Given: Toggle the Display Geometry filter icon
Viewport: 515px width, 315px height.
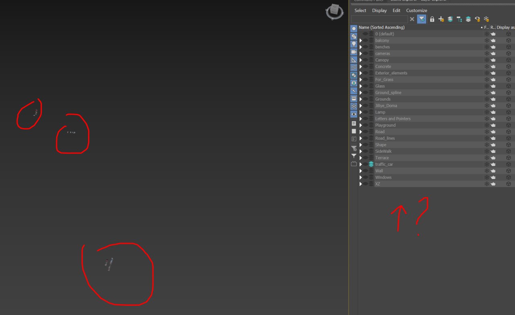Looking at the screenshot, I should 354,29.
